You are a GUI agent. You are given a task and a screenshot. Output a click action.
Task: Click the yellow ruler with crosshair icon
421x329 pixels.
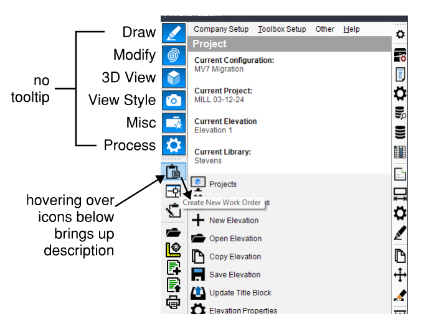(173, 249)
